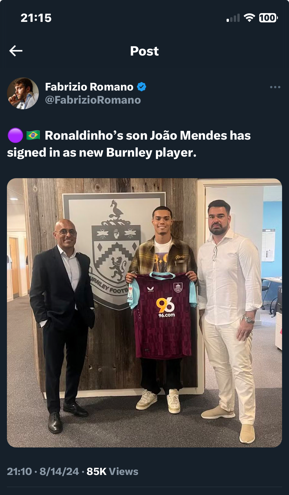
Task: Open the Fabrizio Romano display name
Action: (89, 87)
